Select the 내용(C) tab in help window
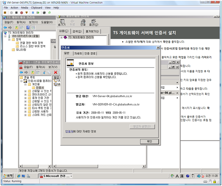This screenshot has height=186, width=222. (64, 31)
